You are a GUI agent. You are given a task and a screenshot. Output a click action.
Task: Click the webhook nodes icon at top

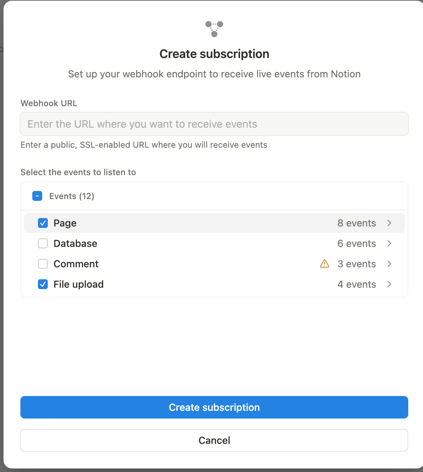pos(214,29)
